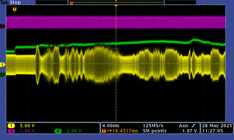Click the orange trigger position triangle at top center
Image resolution: width=234 pixels, height=140 pixels.
pos(116,6)
